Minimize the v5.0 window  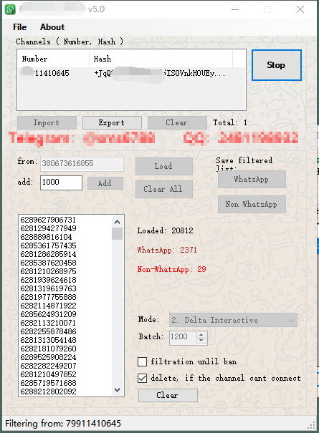click(235, 9)
